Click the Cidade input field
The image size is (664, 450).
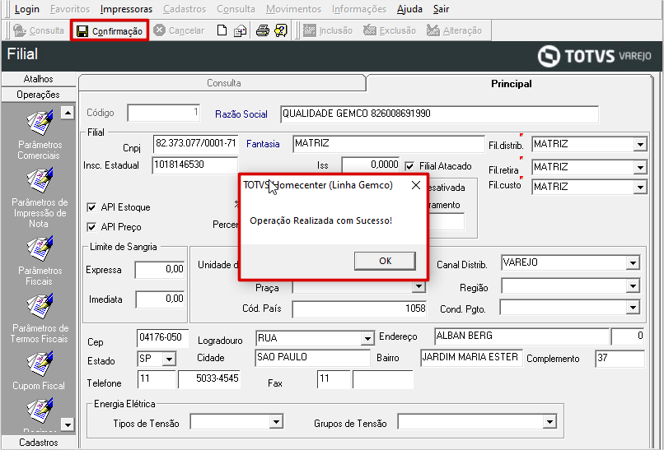point(312,357)
